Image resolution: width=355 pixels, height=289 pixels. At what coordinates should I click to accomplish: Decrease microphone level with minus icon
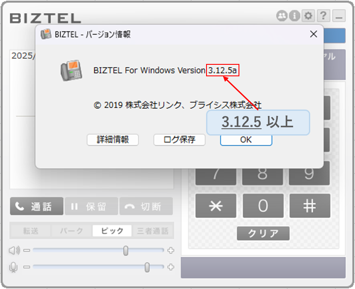coord(27,267)
